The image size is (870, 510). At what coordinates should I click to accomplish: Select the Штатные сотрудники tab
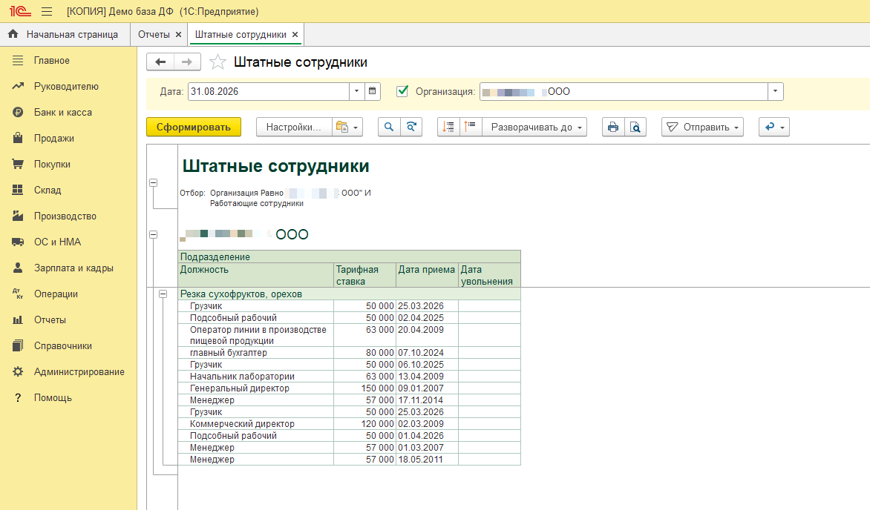(x=241, y=34)
